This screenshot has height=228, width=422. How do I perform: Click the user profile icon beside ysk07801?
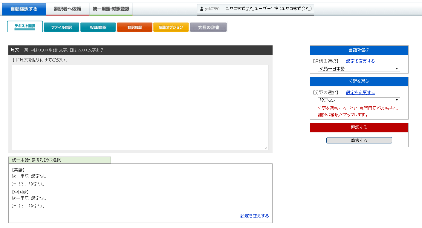point(201,9)
